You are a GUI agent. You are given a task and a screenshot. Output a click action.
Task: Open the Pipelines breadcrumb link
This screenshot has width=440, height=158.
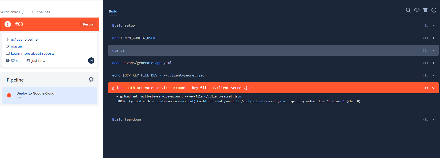click(43, 12)
